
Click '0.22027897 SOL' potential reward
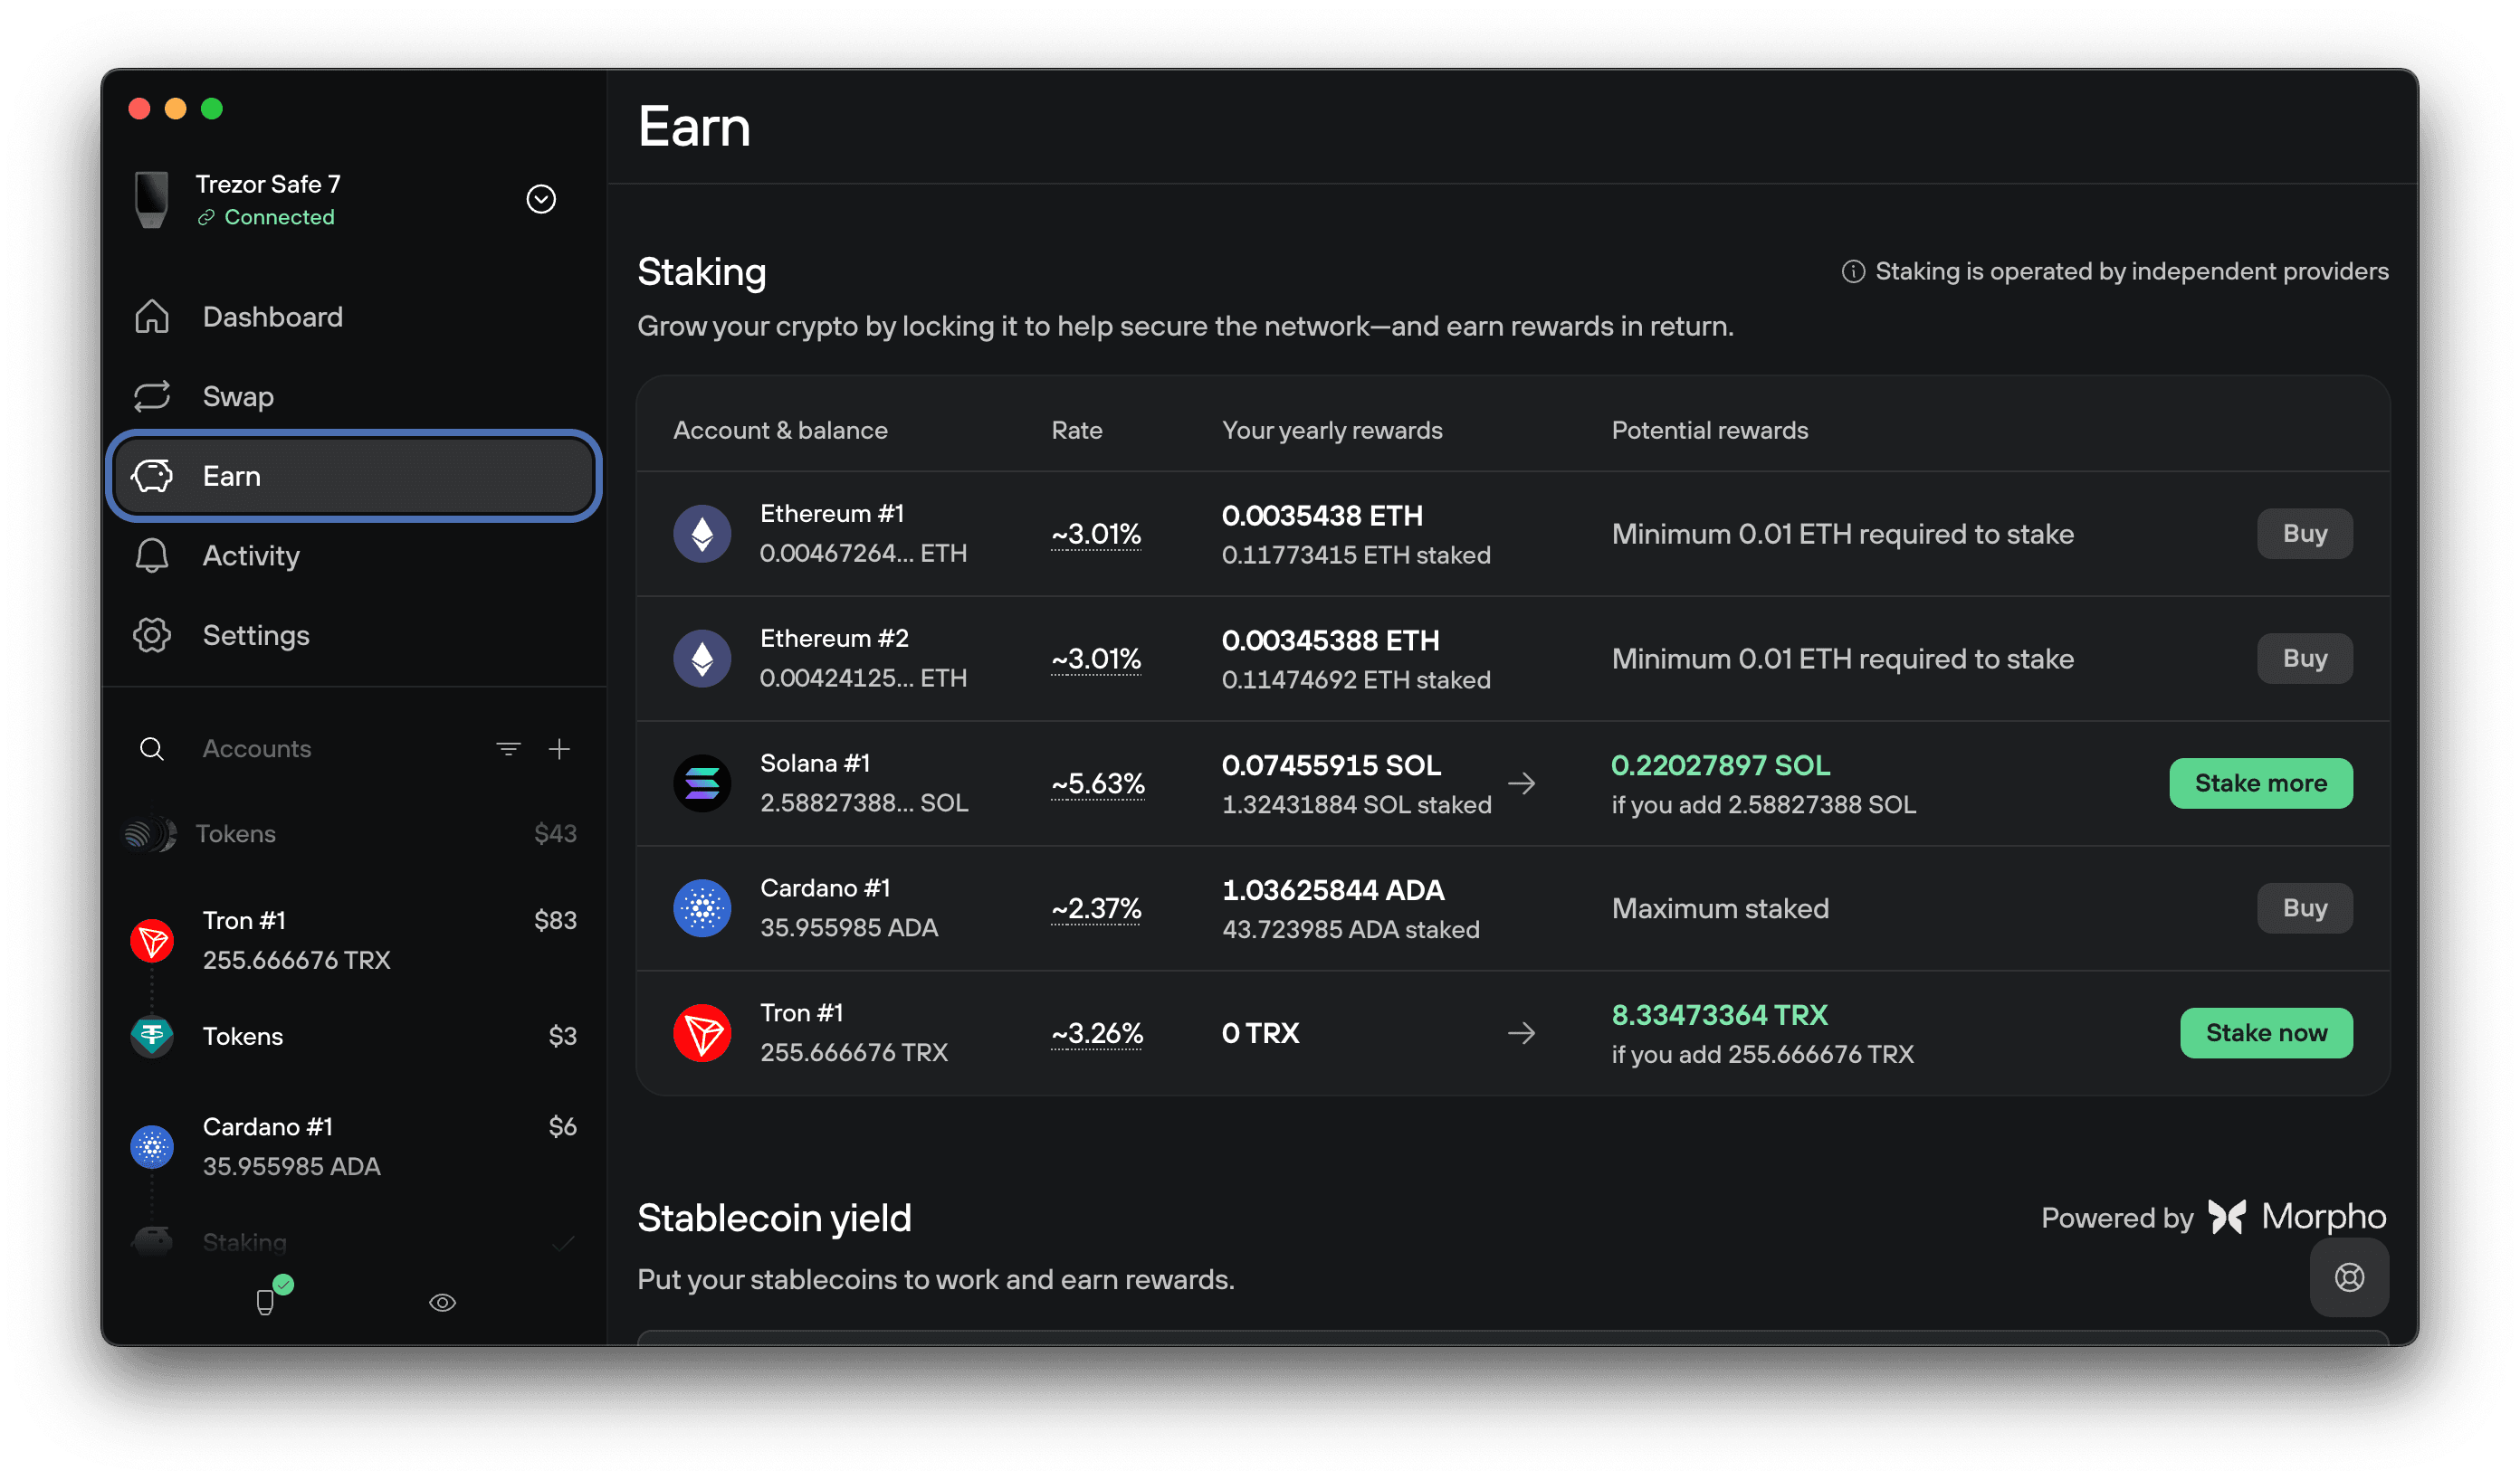click(1720, 765)
